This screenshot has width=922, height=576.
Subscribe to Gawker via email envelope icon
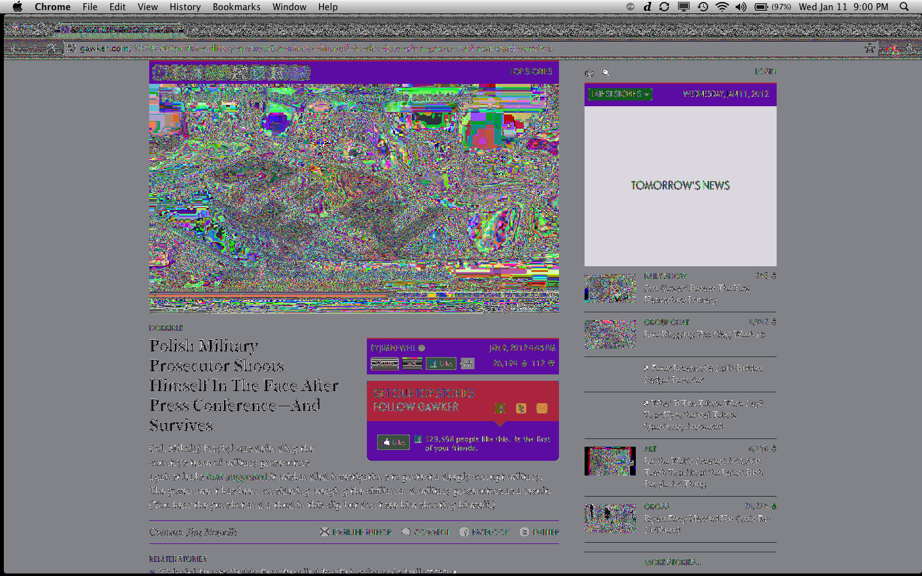coord(542,408)
